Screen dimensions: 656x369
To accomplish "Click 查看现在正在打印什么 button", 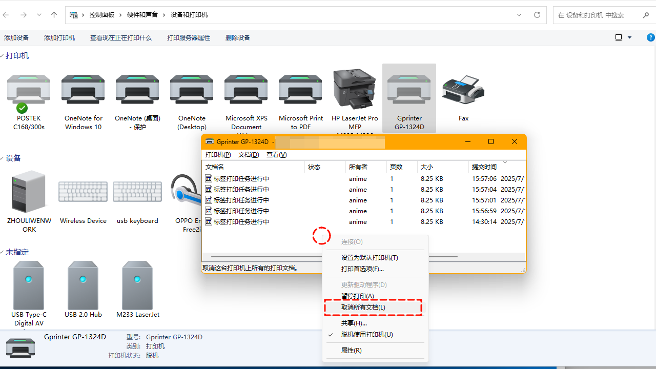I will pyautogui.click(x=121, y=37).
